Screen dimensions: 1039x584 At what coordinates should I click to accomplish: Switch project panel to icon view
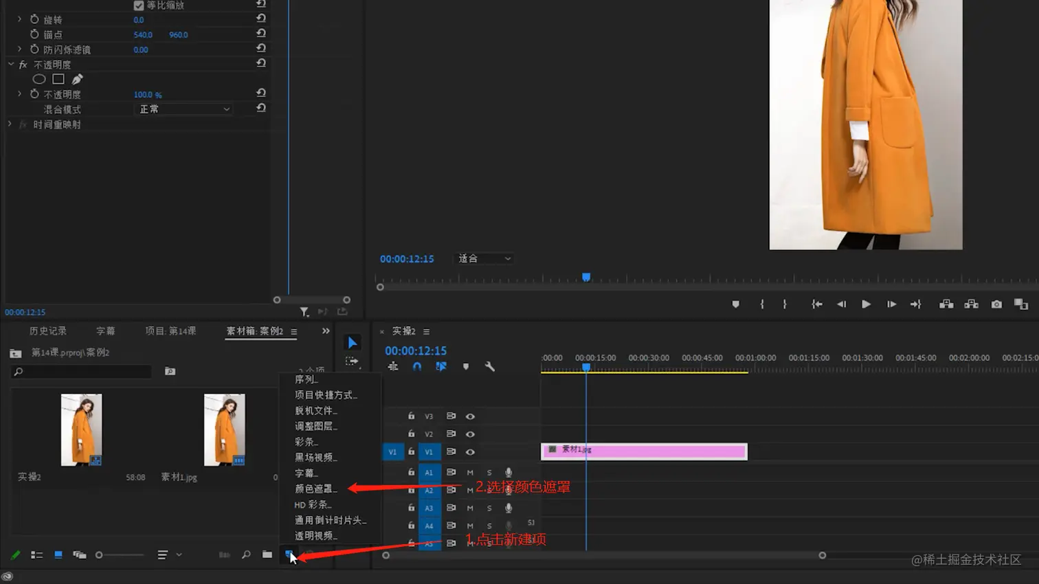click(58, 554)
